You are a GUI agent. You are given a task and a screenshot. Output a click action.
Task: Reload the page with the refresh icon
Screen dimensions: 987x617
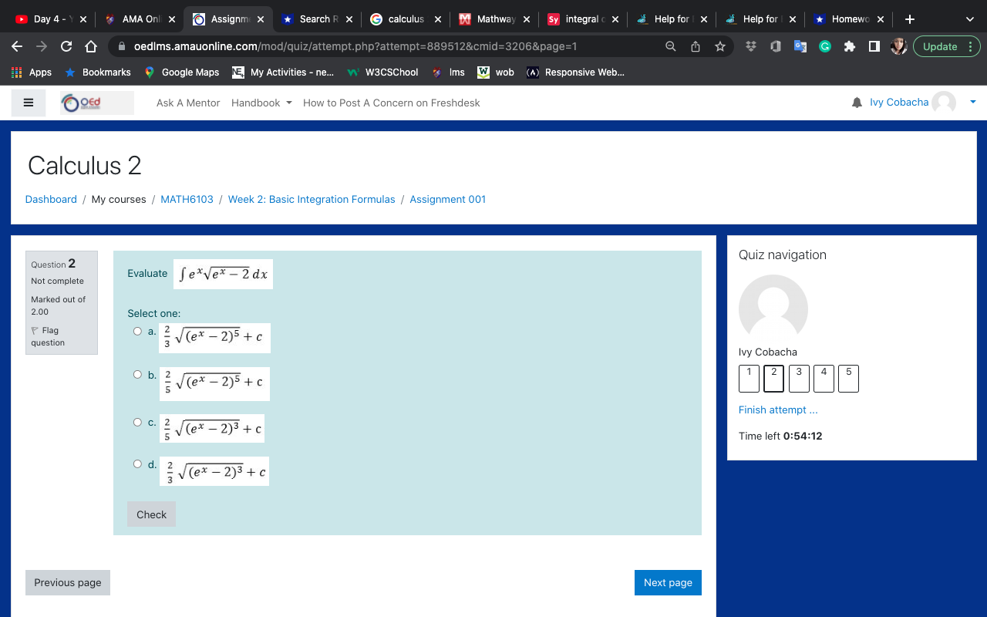click(x=66, y=46)
